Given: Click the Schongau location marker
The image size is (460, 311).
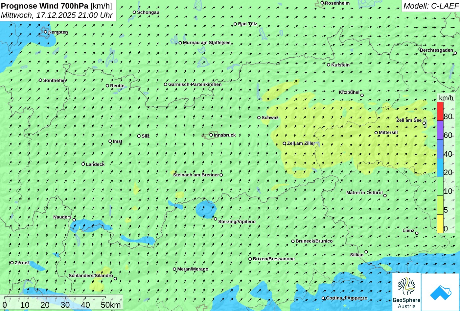Looking at the screenshot, I should [134, 12].
